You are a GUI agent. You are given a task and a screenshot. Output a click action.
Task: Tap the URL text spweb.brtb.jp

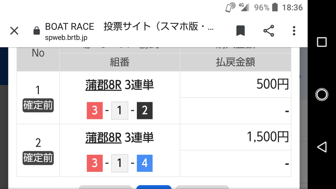66,37
